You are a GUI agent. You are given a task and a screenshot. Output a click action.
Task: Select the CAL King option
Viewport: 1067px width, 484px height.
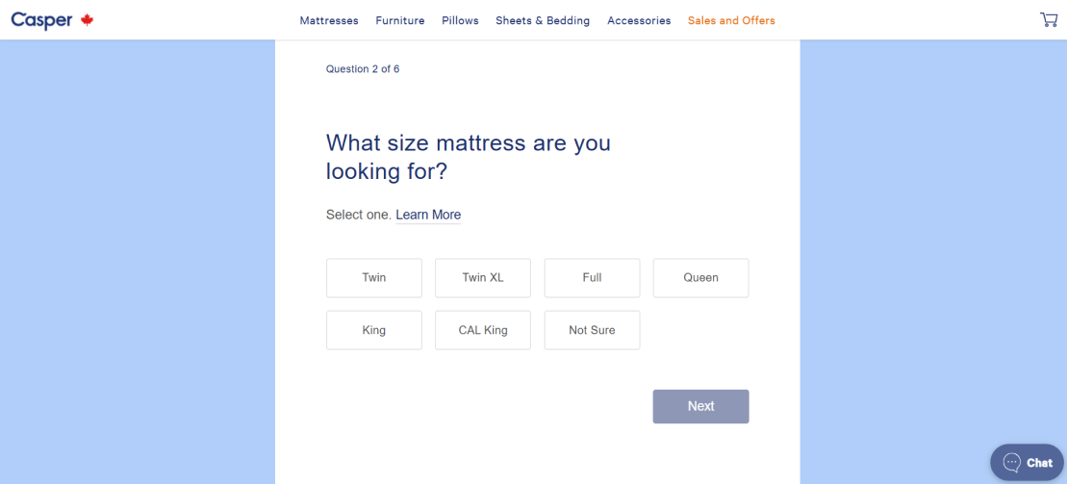point(483,330)
